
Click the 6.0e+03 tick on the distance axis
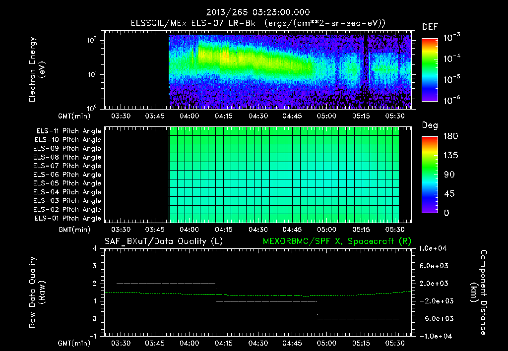coord(434,266)
